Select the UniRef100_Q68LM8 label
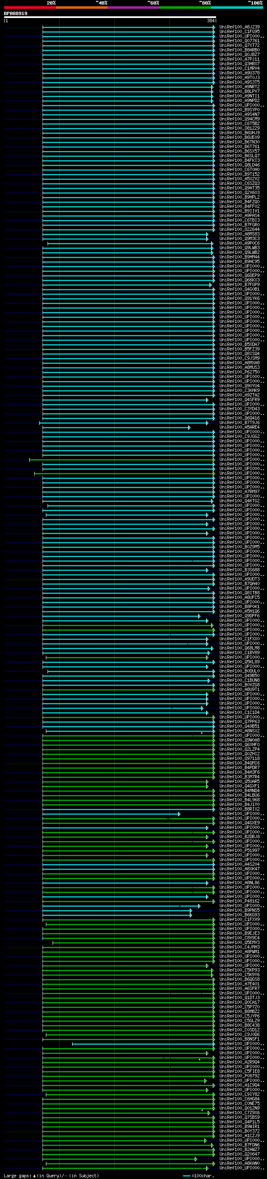This screenshot has width=267, height=1179. pyautogui.click(x=239, y=648)
